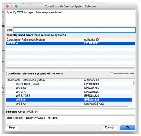
Task: Click the proj4 string text box
Action: 70,120
